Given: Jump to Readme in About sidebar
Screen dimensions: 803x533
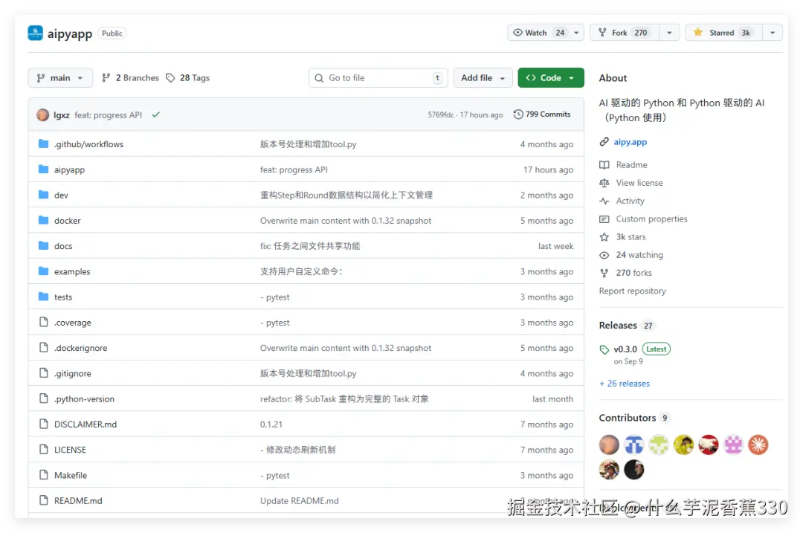Looking at the screenshot, I should tap(631, 165).
